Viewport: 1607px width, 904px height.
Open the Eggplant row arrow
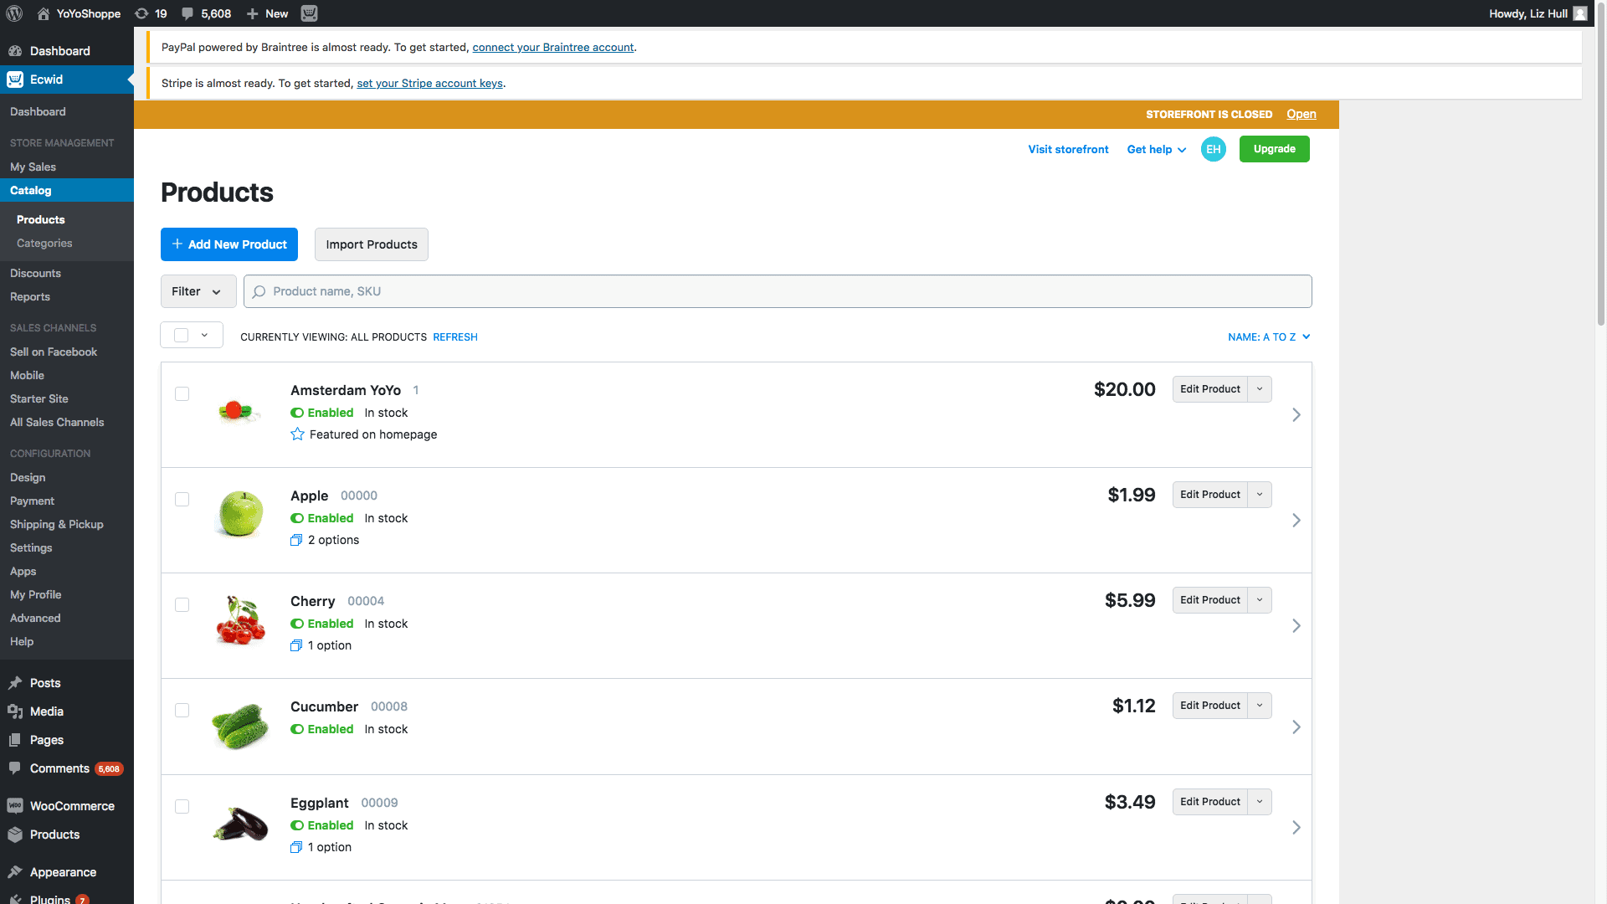(x=1296, y=828)
